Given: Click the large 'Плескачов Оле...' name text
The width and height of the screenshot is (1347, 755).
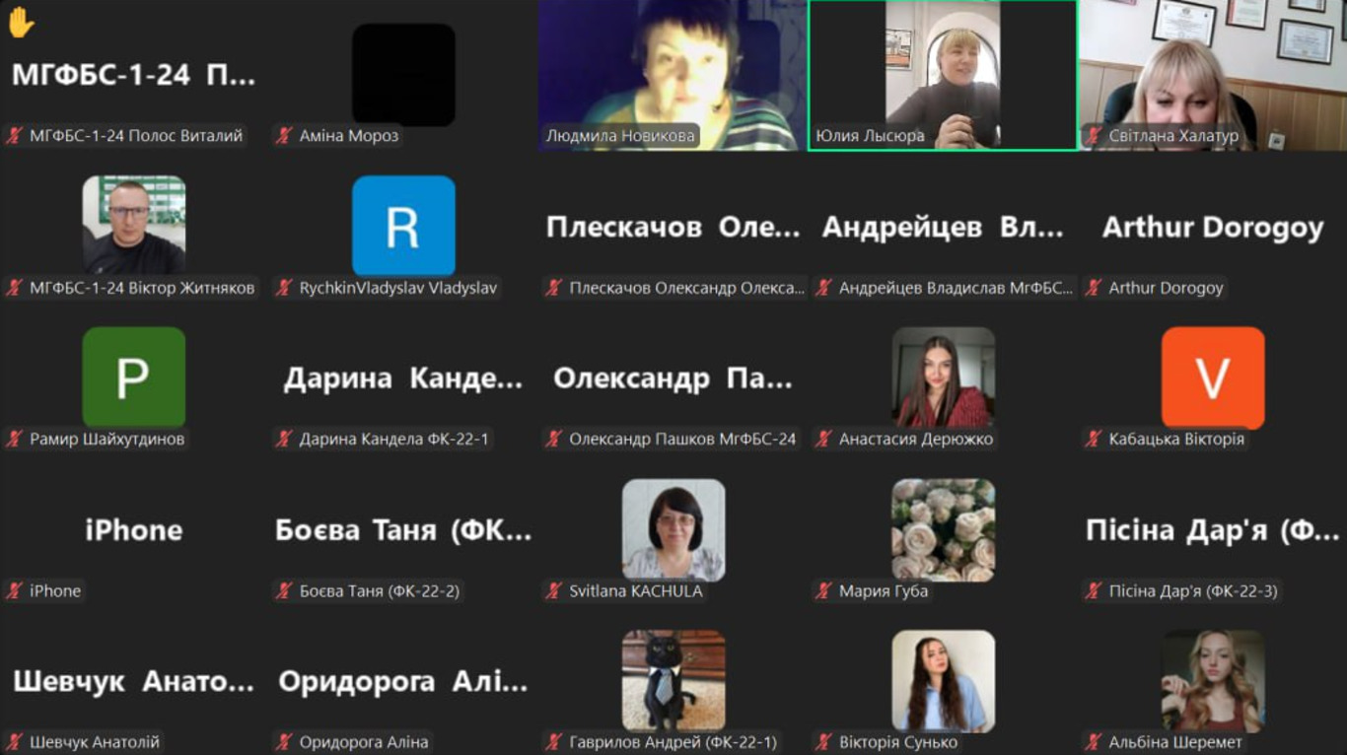Looking at the screenshot, I should point(673,228).
